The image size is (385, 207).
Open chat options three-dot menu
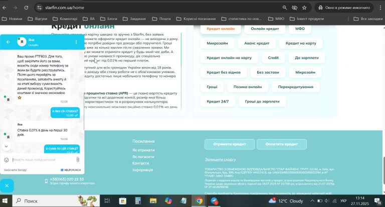pos(76,42)
